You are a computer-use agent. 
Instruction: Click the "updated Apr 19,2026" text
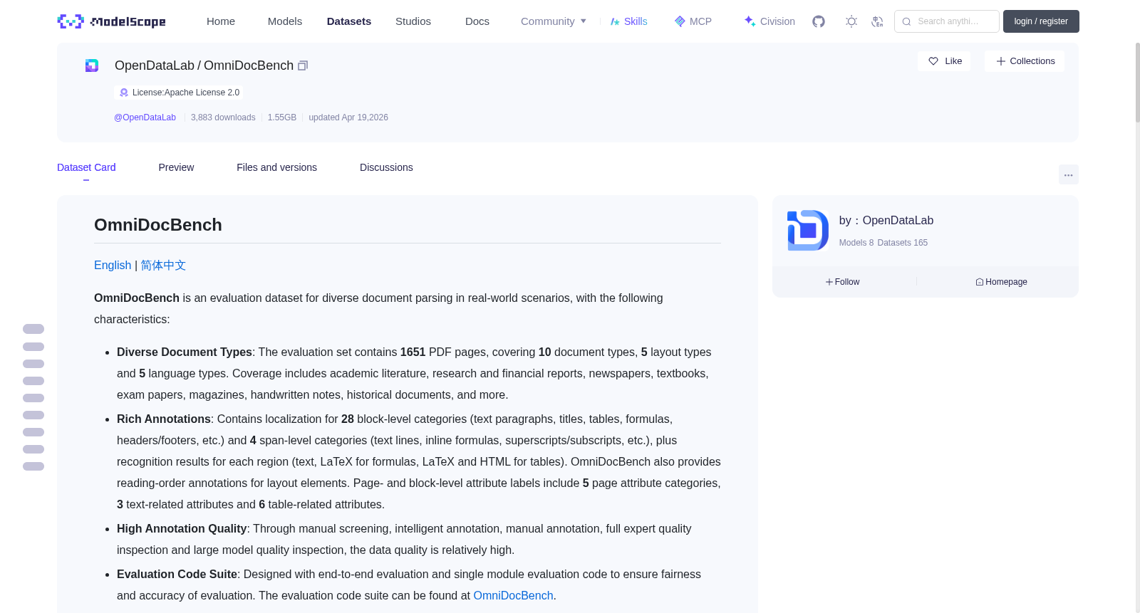coord(348,117)
